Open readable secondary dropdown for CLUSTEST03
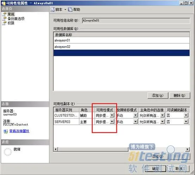The width and height of the screenshot is (195, 175). coord(186,115)
